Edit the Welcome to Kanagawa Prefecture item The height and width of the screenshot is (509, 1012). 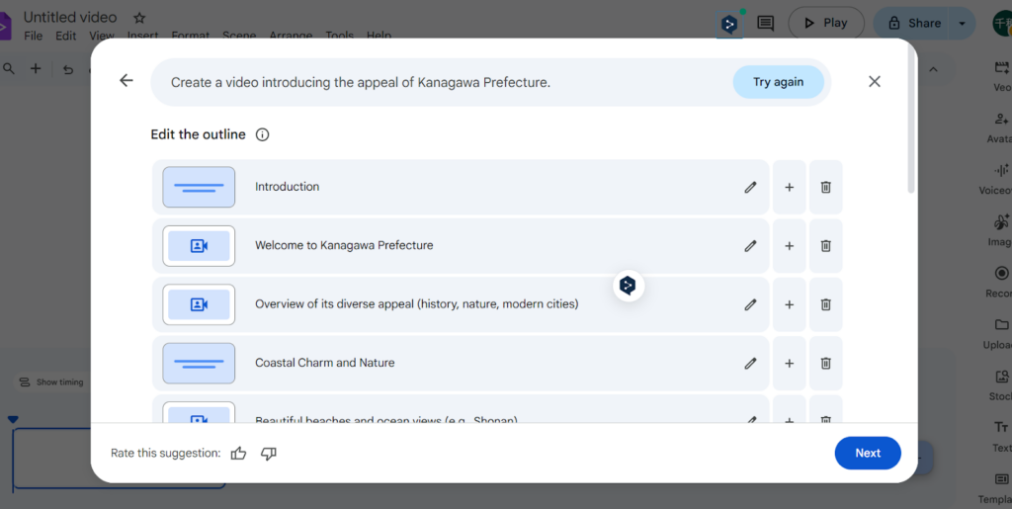pyautogui.click(x=750, y=246)
